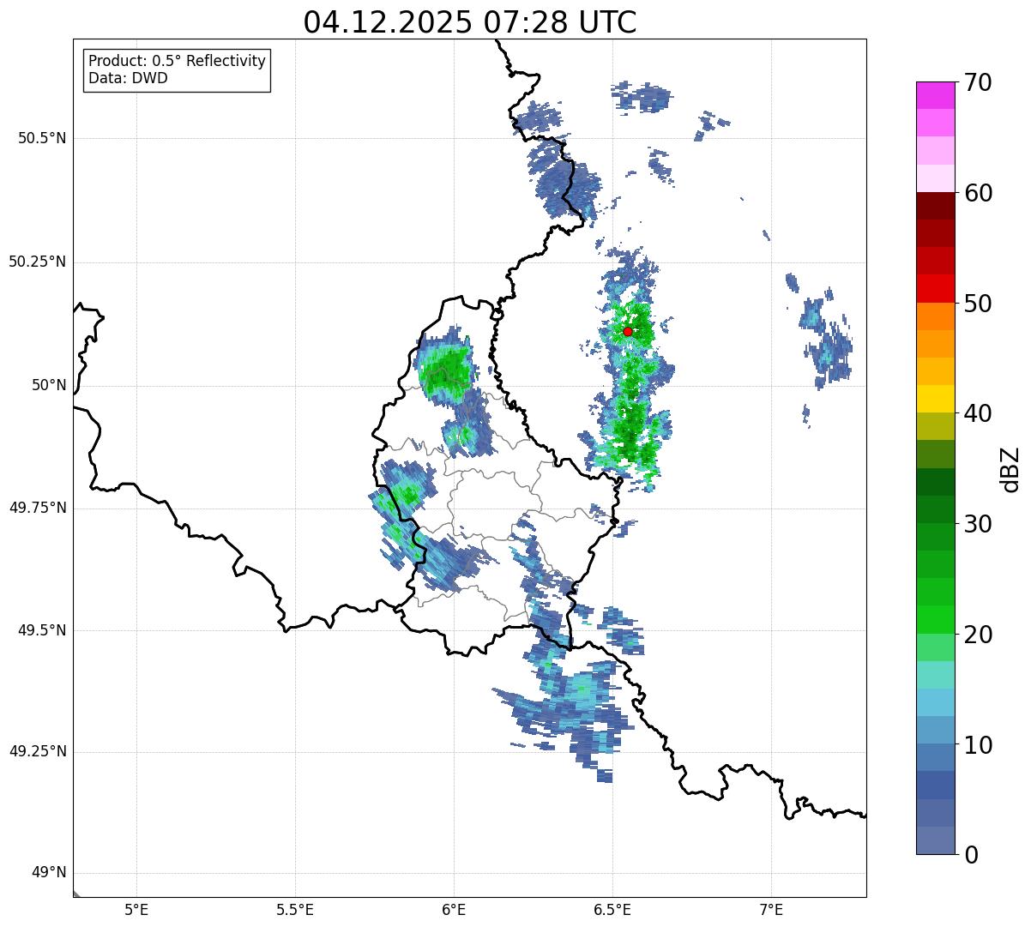Click the orange colorbar segment below 50
This screenshot has width=1031, height=927.
[935, 316]
